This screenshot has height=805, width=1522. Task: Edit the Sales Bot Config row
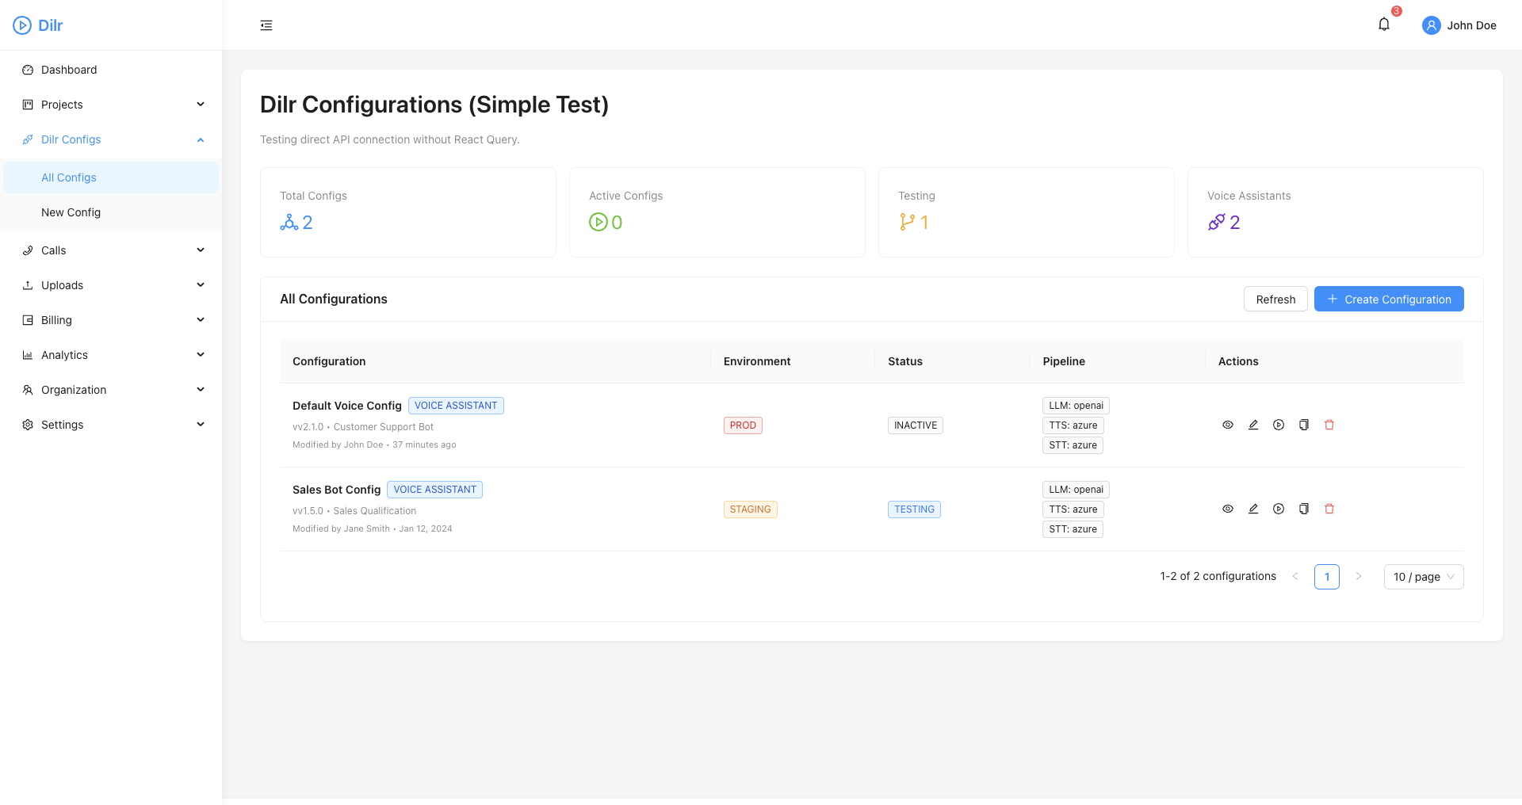(x=1253, y=509)
